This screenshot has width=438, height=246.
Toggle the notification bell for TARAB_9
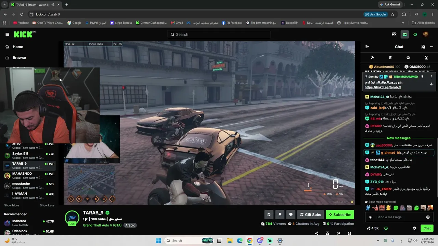point(280,215)
